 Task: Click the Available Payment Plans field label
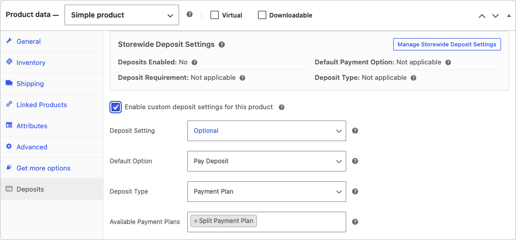(x=145, y=222)
